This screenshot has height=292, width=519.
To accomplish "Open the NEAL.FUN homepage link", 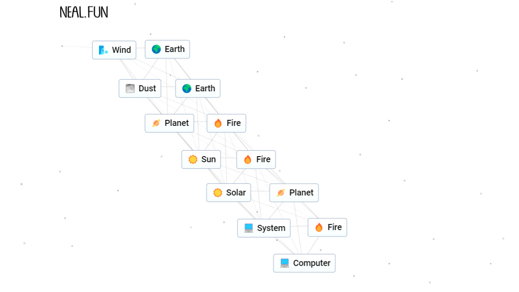I will pos(83,12).
